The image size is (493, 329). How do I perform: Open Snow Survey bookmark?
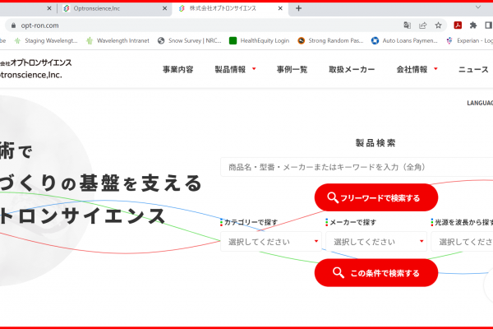tap(190, 40)
